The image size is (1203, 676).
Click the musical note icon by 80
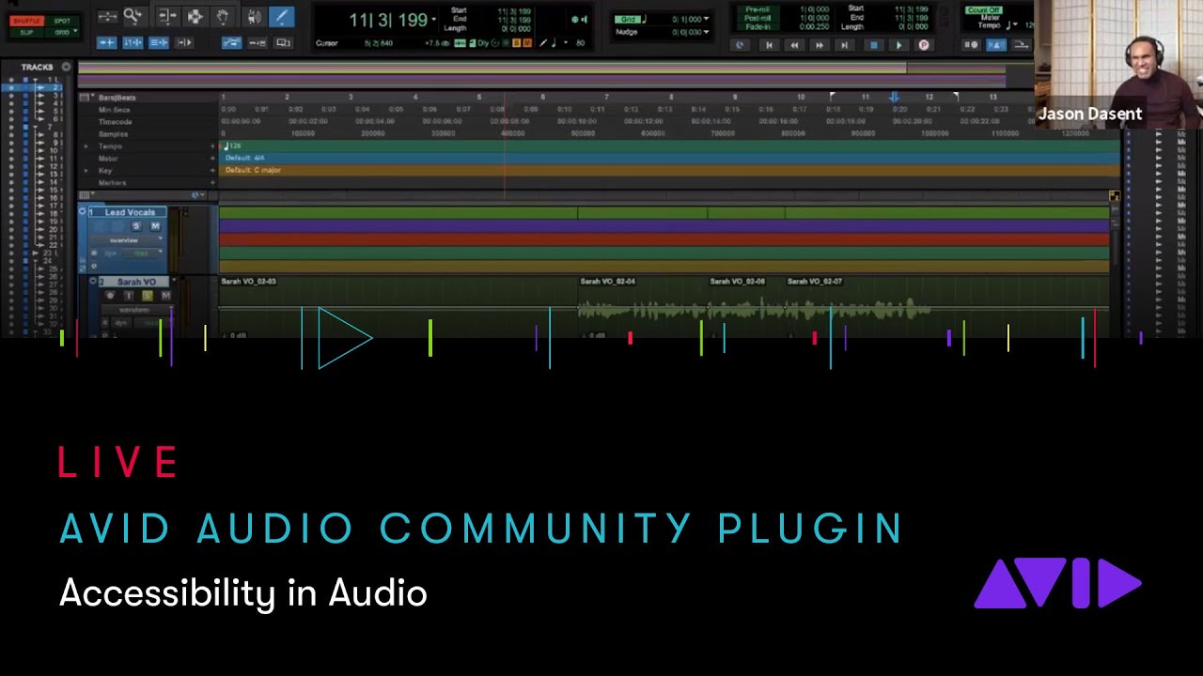[x=554, y=43]
